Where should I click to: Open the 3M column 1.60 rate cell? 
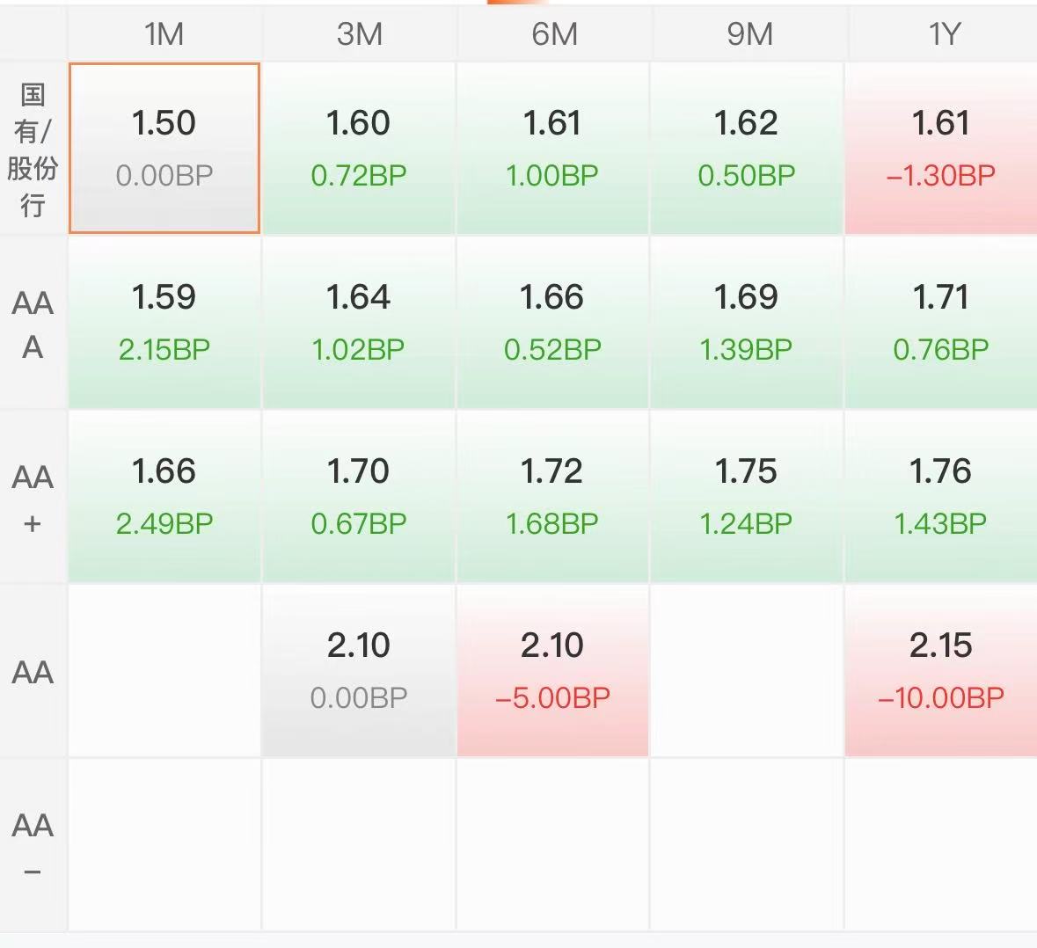tap(359, 148)
